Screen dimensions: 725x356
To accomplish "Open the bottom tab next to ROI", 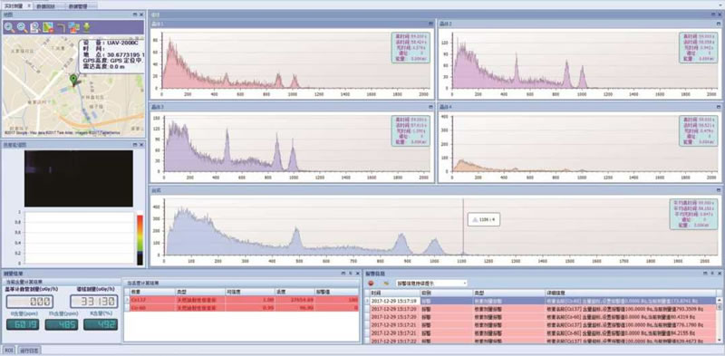I will [x=30, y=350].
